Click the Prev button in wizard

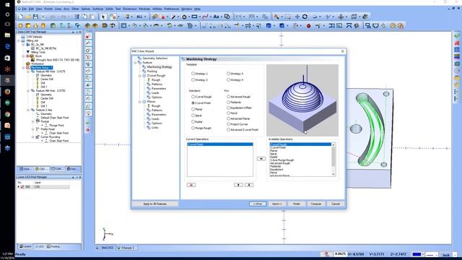(258, 204)
